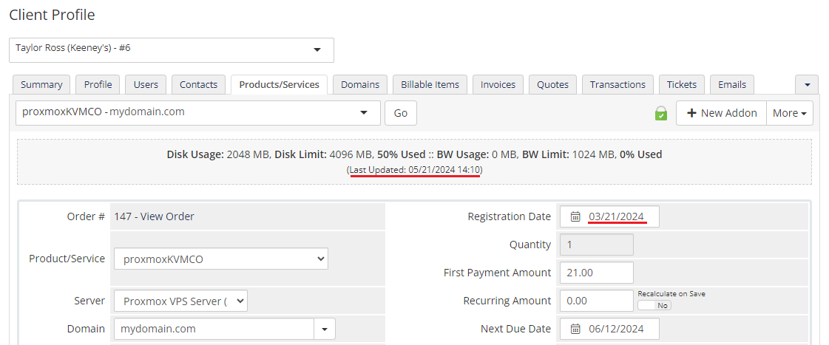Switch to the Transactions tab
829x345 pixels.
tap(617, 84)
